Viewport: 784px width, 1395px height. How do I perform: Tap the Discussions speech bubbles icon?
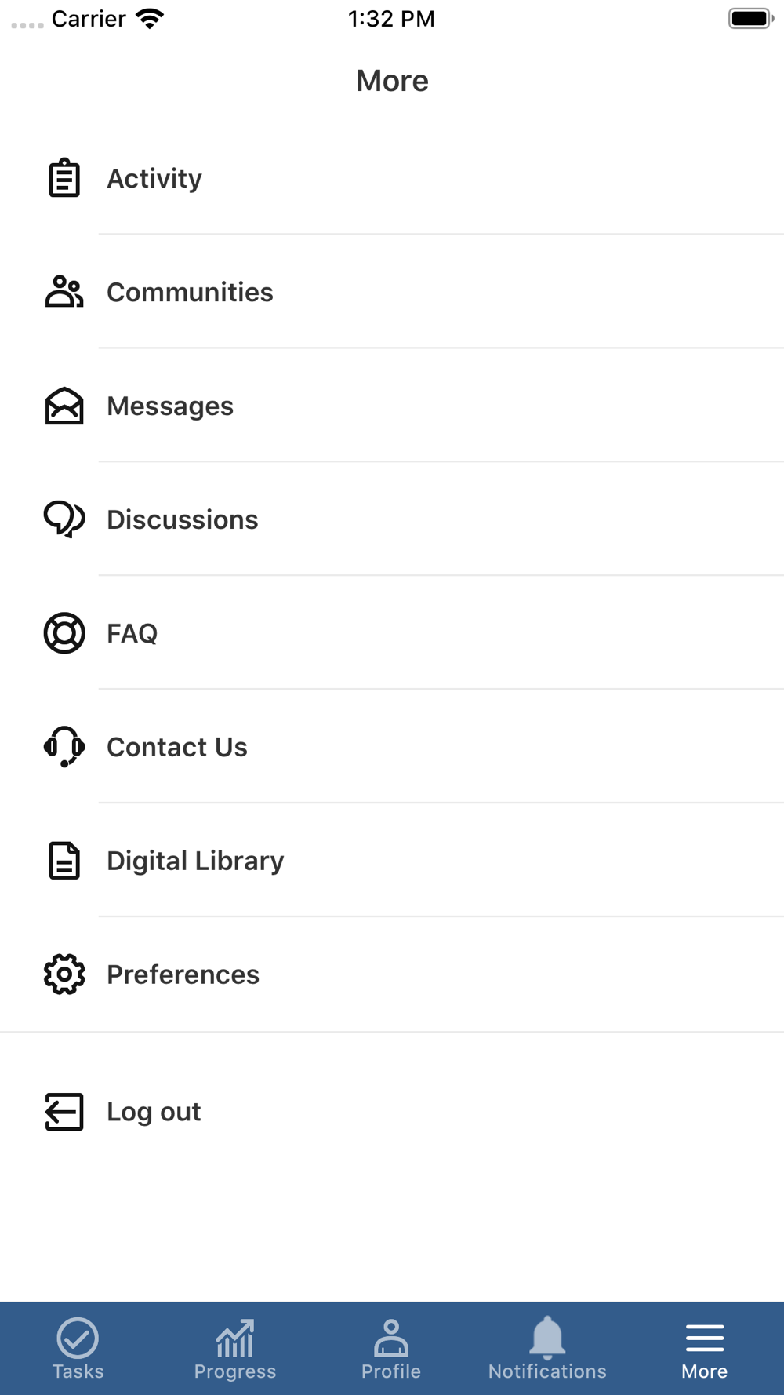click(64, 519)
